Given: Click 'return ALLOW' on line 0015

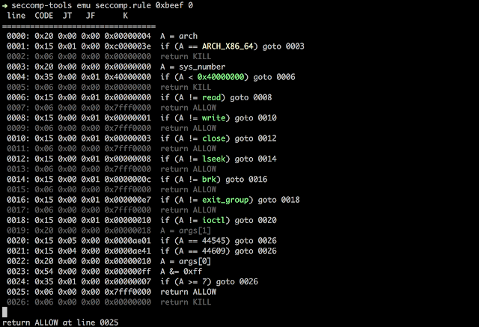Looking at the screenshot, I should pos(188,189).
